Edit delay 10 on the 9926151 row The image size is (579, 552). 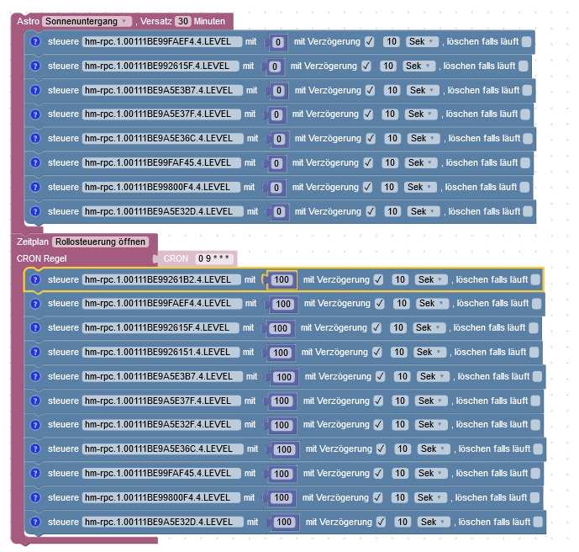pyautogui.click(x=399, y=353)
